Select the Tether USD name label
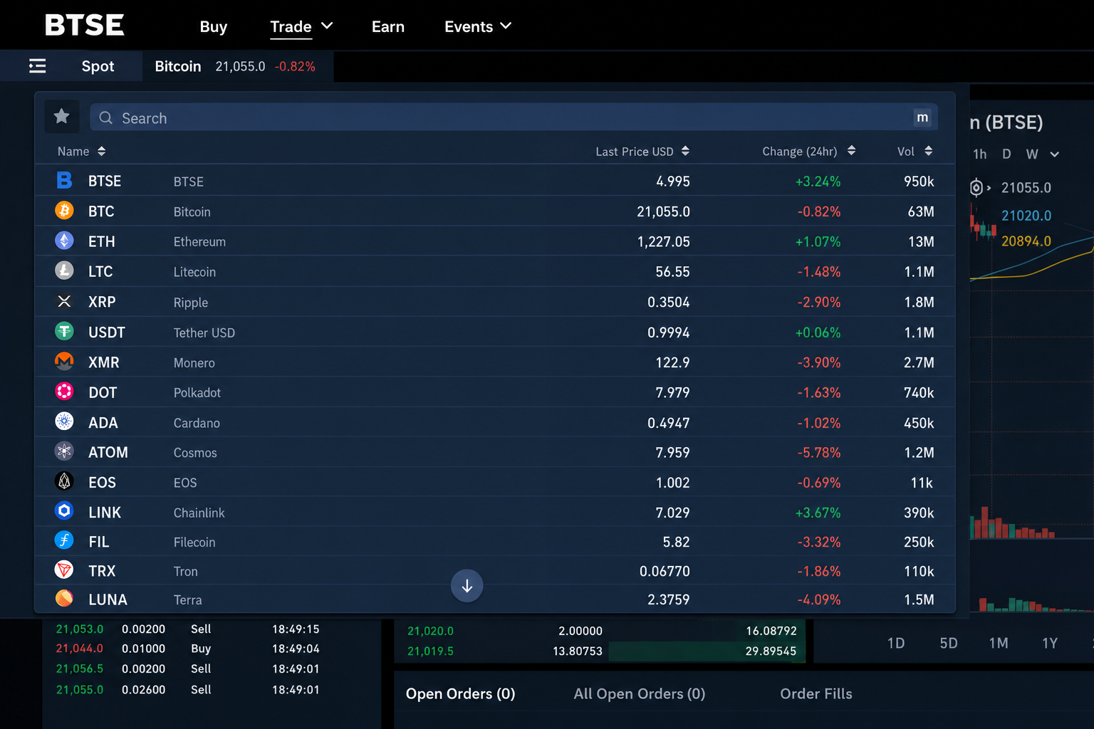Screen dimensions: 1094x729 tap(204, 333)
